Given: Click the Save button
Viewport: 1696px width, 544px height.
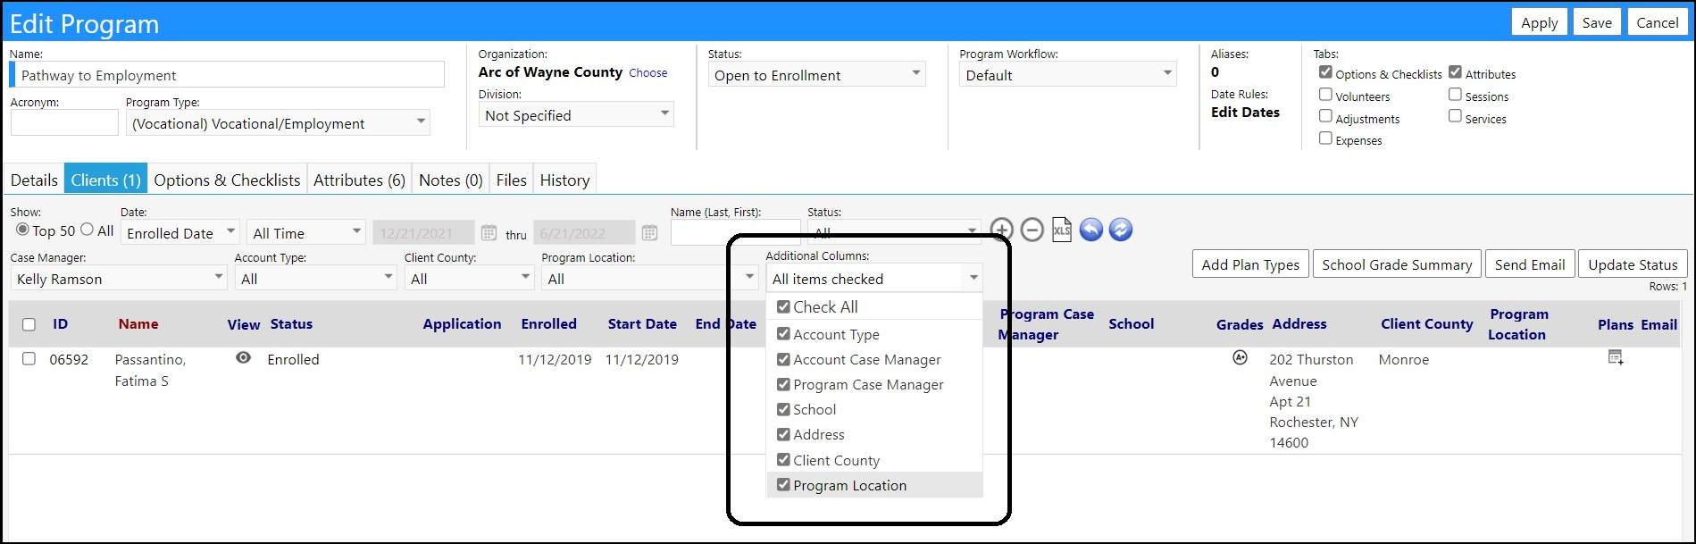Looking at the screenshot, I should (1597, 22).
